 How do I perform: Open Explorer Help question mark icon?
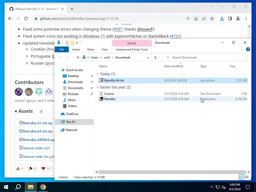(x=248, y=49)
